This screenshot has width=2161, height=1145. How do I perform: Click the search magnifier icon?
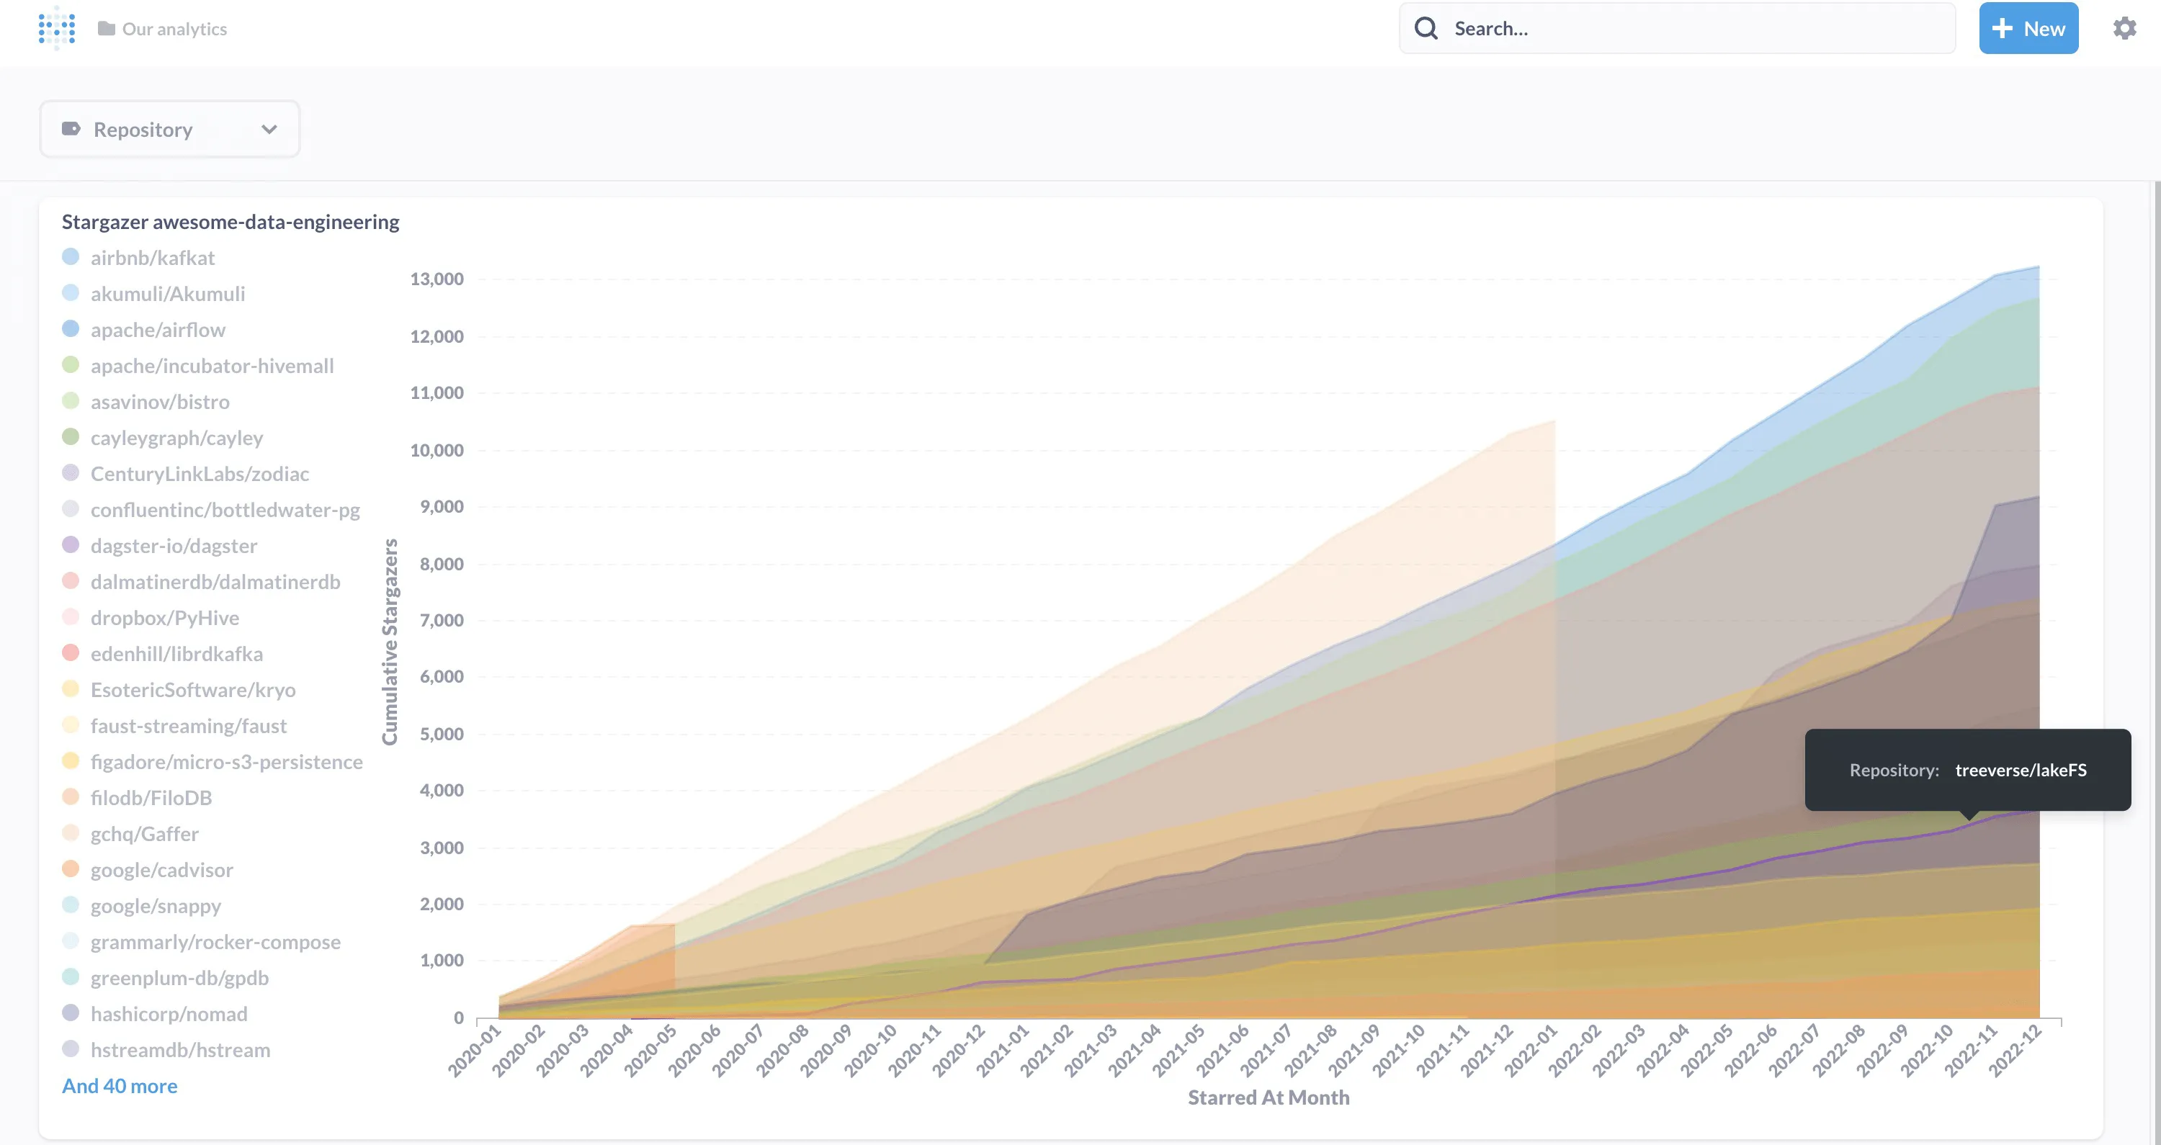click(x=1426, y=29)
